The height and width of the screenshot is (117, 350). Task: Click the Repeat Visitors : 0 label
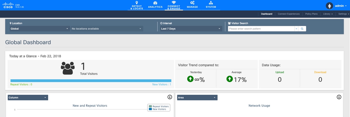[21, 85]
